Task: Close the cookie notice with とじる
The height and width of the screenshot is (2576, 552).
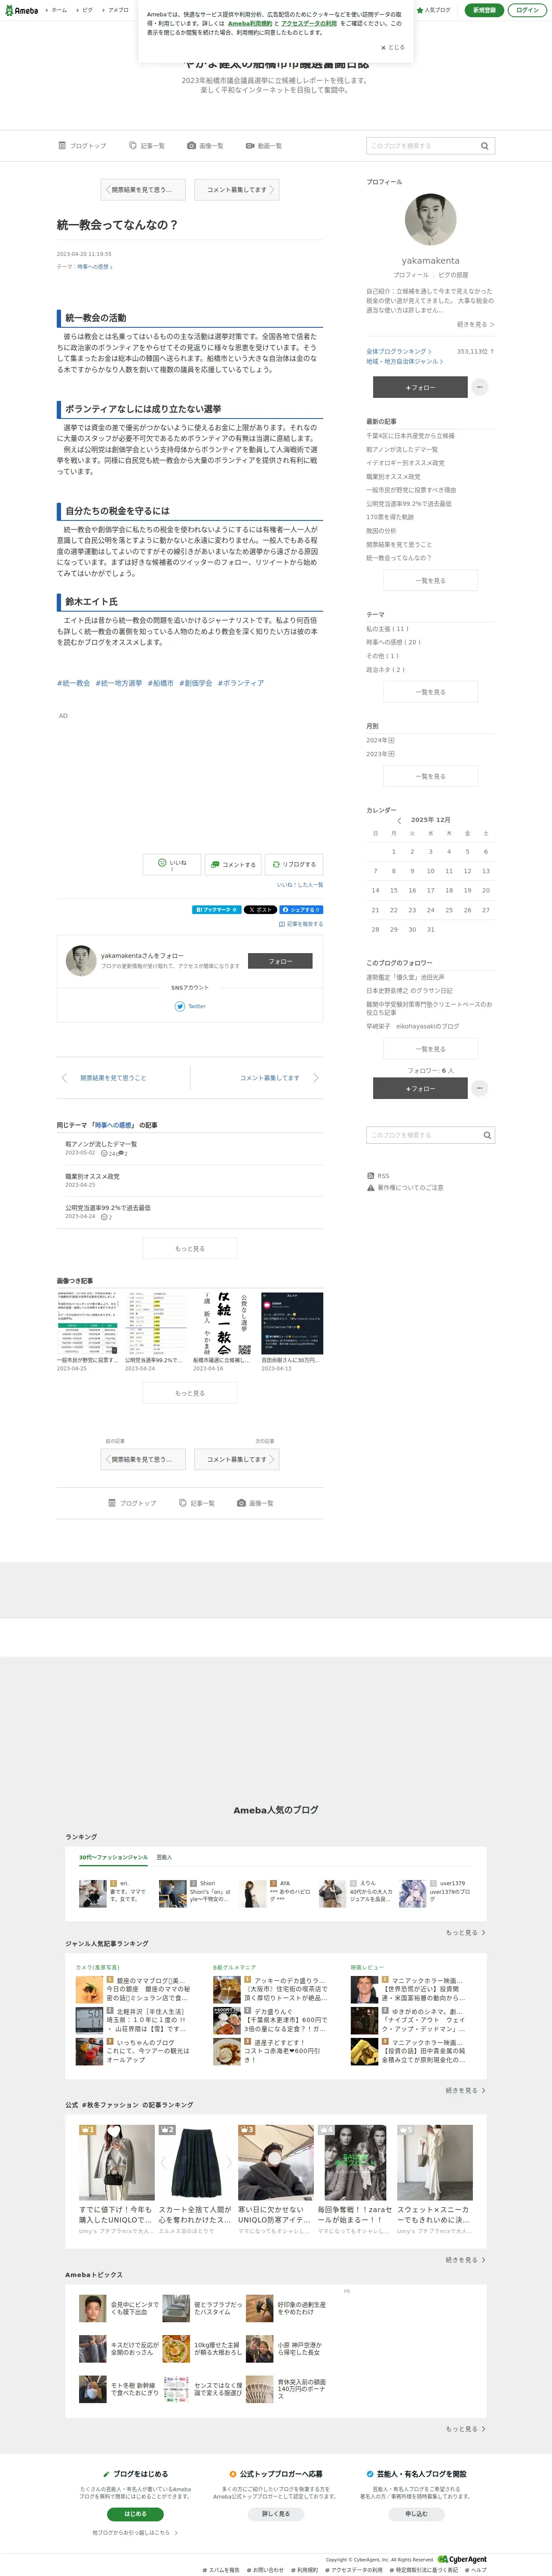Action: coord(392,47)
